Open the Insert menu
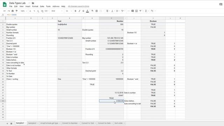The width and height of the screenshot is (224, 126). coord(28,6)
